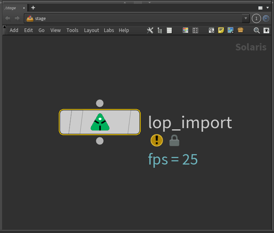Viewport: 274px width, 233px height.
Task: Click the lop_import node output connector
Action: [x=100, y=141]
